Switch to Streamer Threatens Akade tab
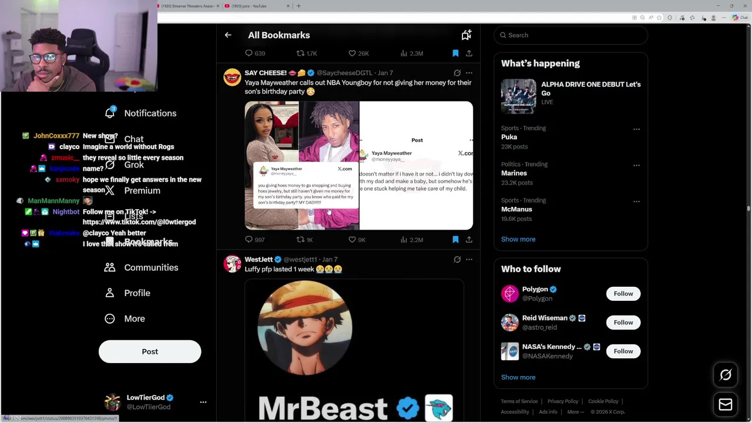This screenshot has width=752, height=423. pos(189,6)
